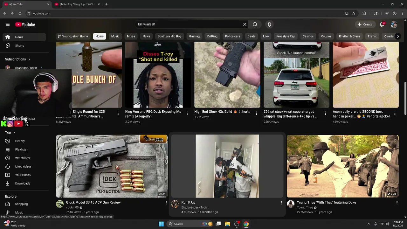Screen dimensions: 407x229
Task: Open Shorts in the sidebar
Action: click(x=24, y=45)
